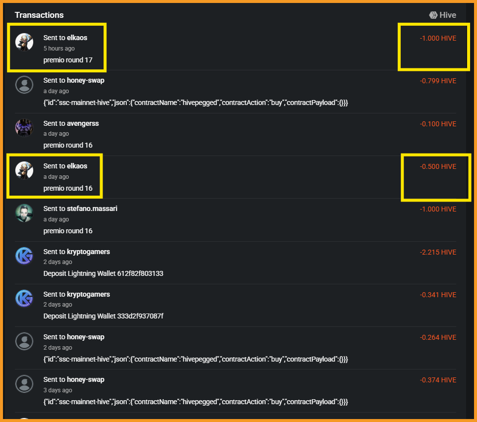The width and height of the screenshot is (477, 422).
Task: Click "premio round 16" memo in the -0.500 HIVE row
Action: pos(68,188)
